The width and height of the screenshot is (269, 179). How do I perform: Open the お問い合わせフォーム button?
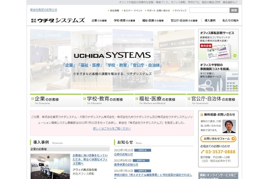point(218,139)
